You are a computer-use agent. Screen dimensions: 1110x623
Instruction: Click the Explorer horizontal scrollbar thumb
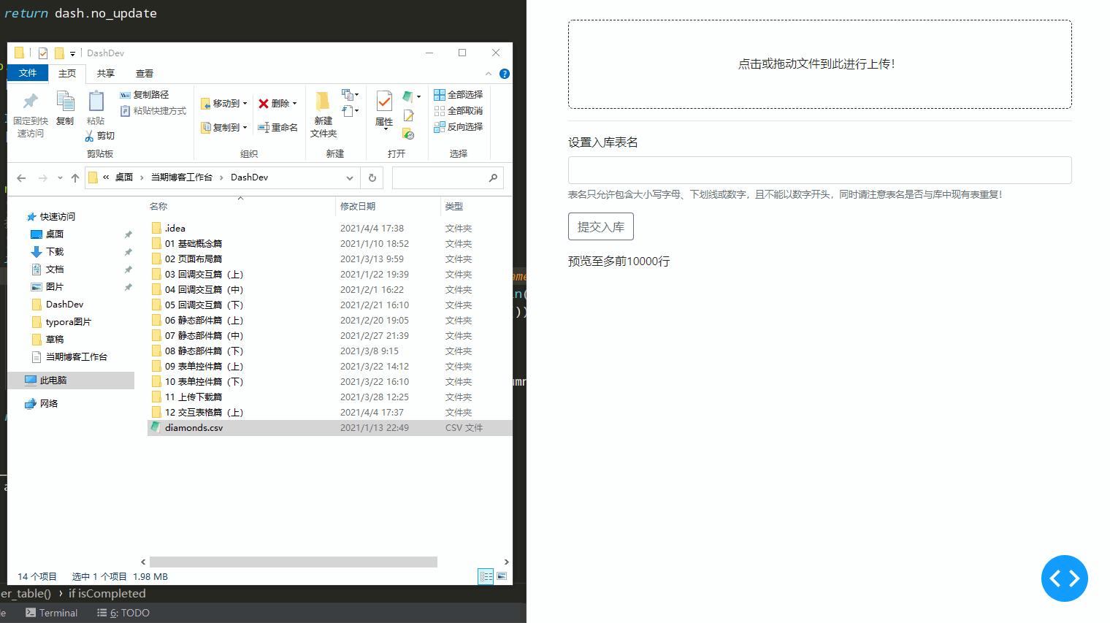pyautogui.click(x=294, y=562)
